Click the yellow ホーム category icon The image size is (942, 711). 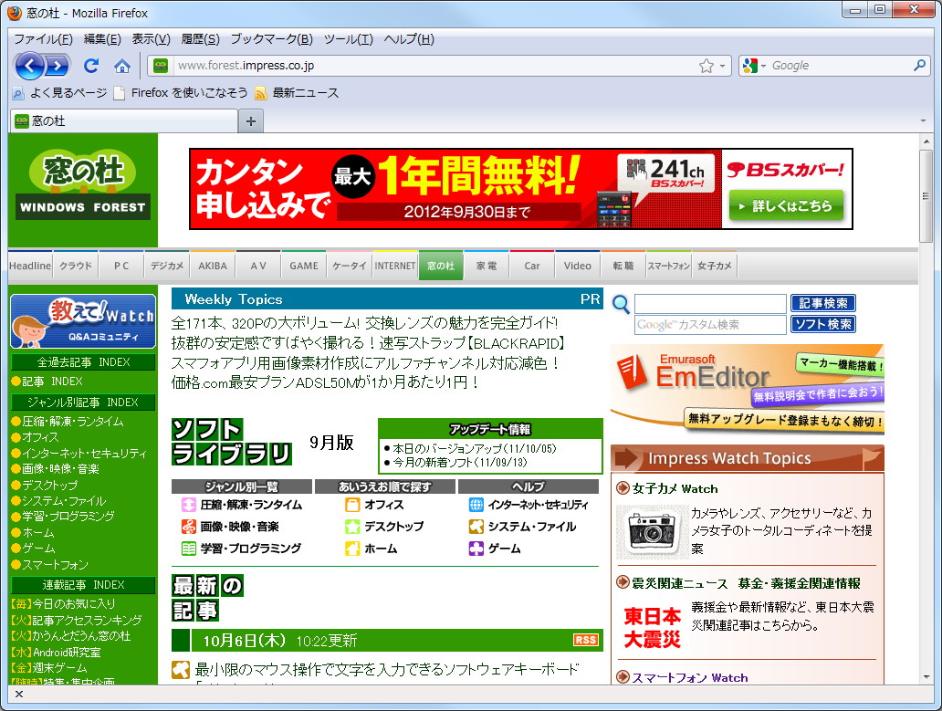click(353, 548)
